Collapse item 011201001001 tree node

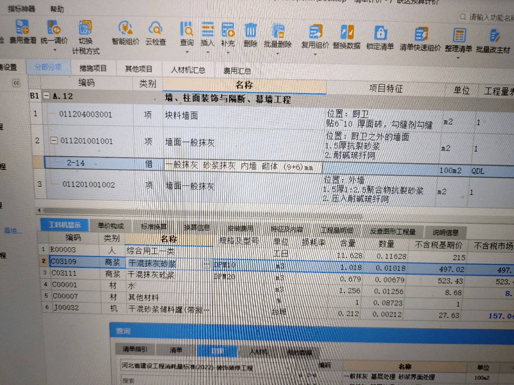[x=54, y=140]
